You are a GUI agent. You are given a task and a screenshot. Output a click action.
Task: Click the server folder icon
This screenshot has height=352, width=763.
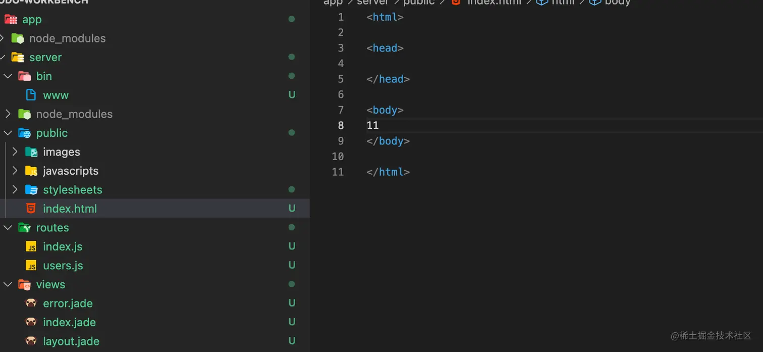click(x=18, y=57)
